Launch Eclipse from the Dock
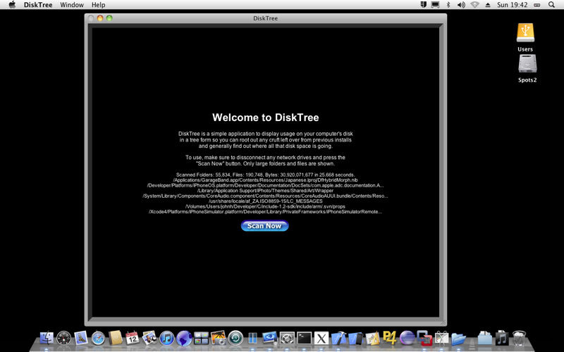564x352 pixels. point(407,338)
